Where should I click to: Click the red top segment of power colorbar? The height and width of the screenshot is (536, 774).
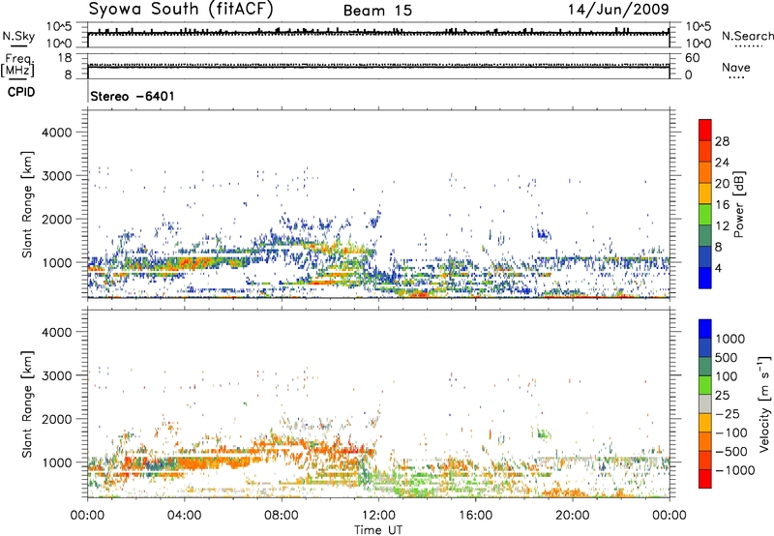coord(705,130)
